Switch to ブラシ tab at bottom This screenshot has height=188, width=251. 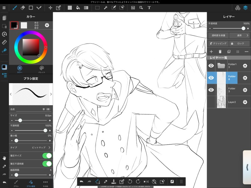(x=16, y=184)
